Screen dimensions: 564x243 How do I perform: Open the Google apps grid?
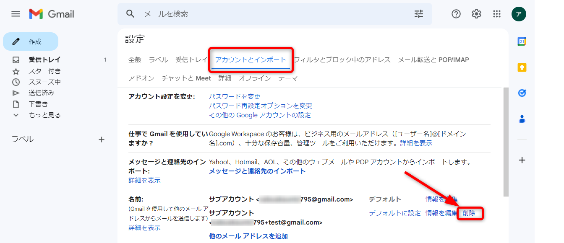pos(497,14)
